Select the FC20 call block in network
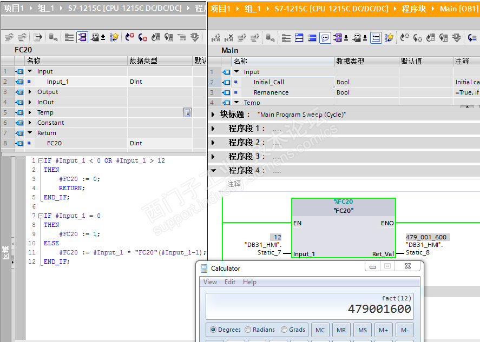 [344, 228]
